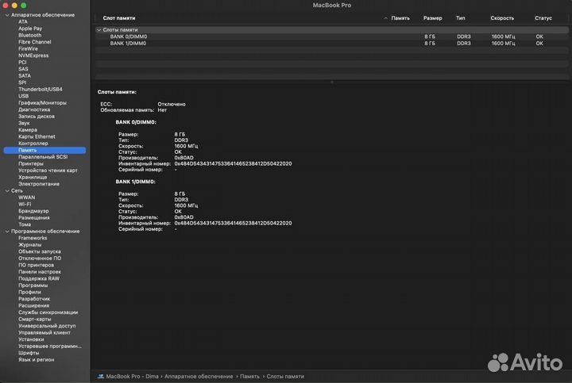The width and height of the screenshot is (572, 383).
Task: Open Apple Pay sidebar entry
Action: (x=30, y=29)
